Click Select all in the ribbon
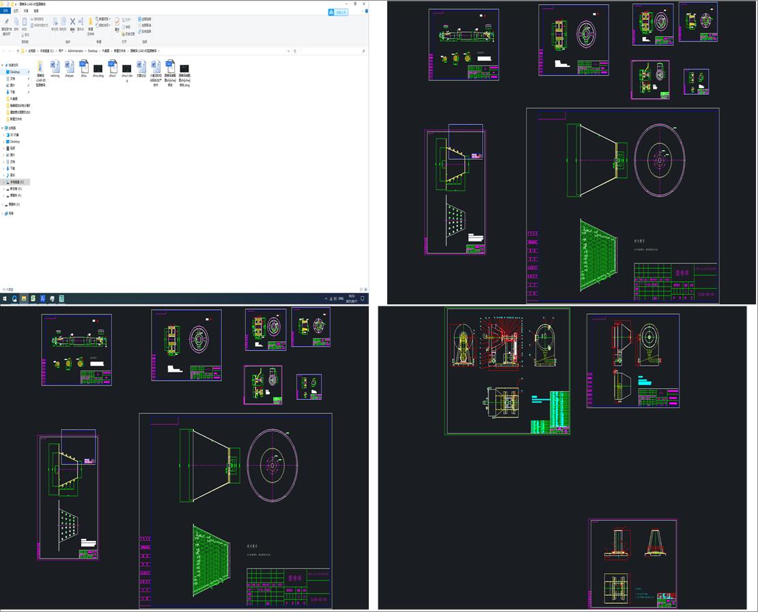 tap(145, 19)
